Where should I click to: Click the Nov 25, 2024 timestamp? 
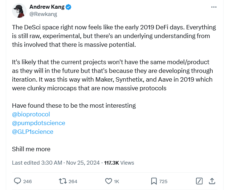click(x=83, y=163)
